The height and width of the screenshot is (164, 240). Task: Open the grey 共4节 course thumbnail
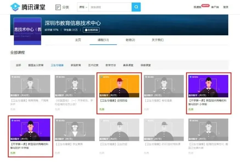point(119,130)
